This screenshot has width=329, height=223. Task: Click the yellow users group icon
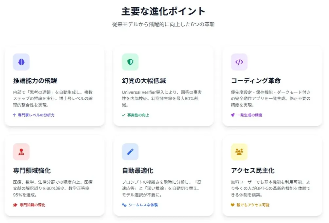[239, 152]
